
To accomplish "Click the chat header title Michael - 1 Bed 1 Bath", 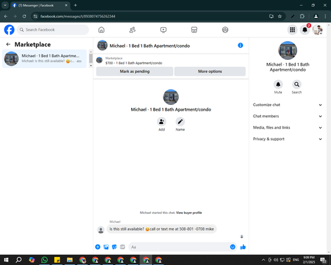I will 150,46.
